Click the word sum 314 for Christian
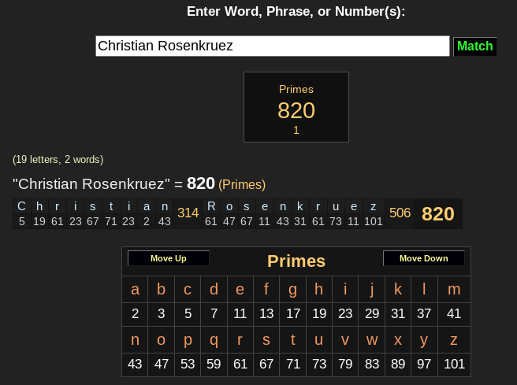This screenshot has height=385, width=517. [188, 213]
